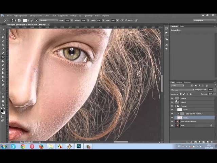Open the layer blend mode dropdown

pyautogui.click(x=181, y=90)
